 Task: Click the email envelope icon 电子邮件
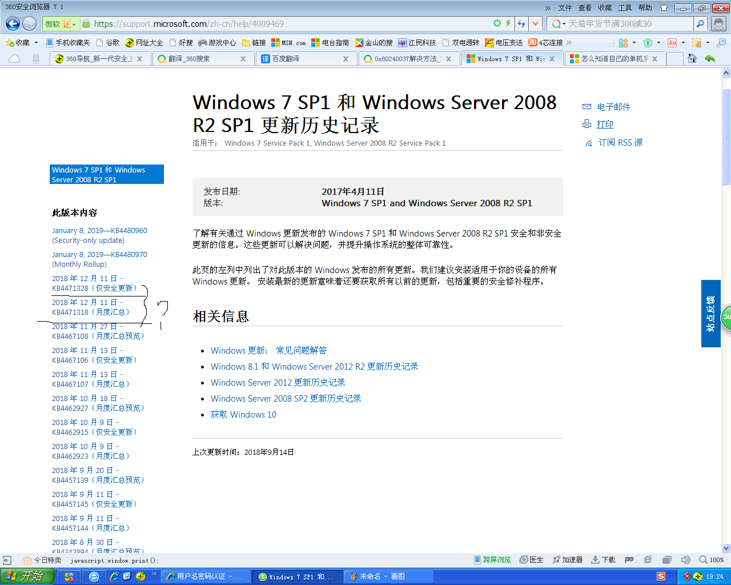(587, 107)
